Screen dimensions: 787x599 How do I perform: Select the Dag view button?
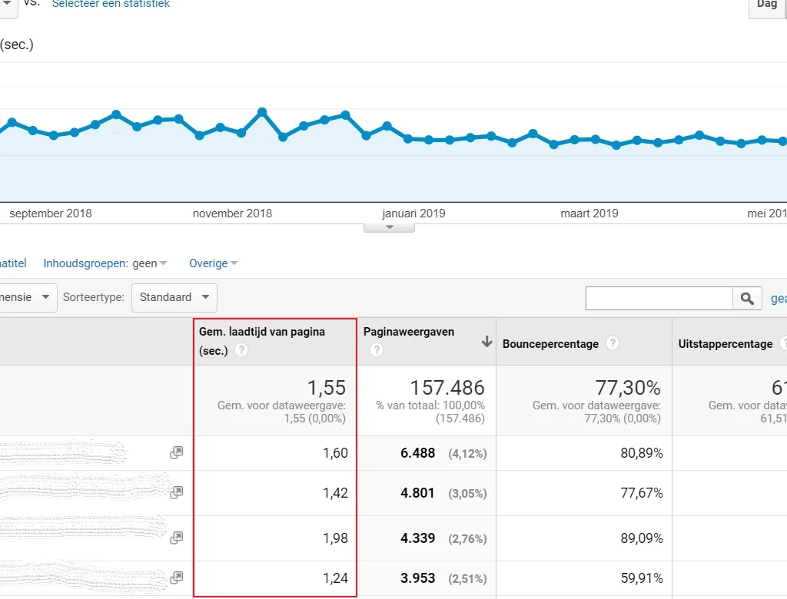(767, 5)
